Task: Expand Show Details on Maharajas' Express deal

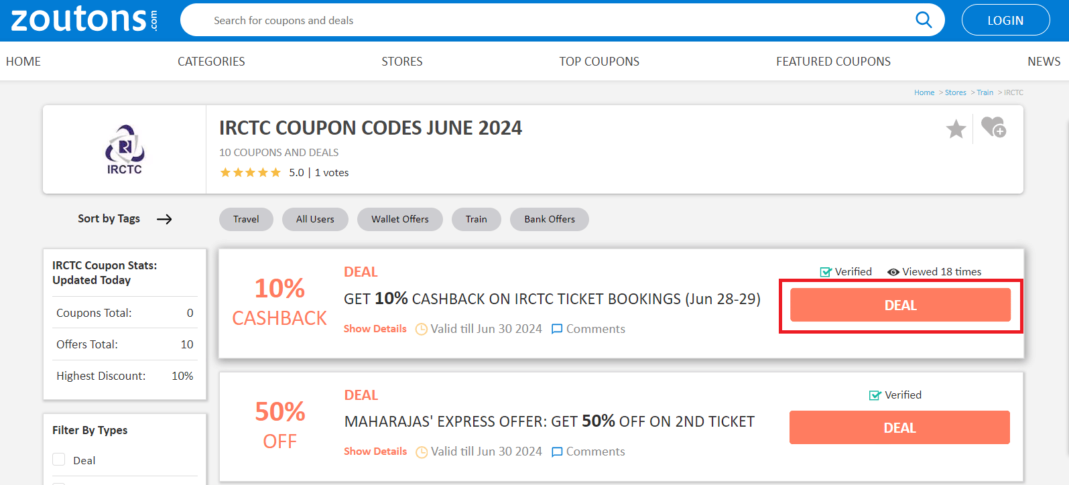Action: click(375, 452)
